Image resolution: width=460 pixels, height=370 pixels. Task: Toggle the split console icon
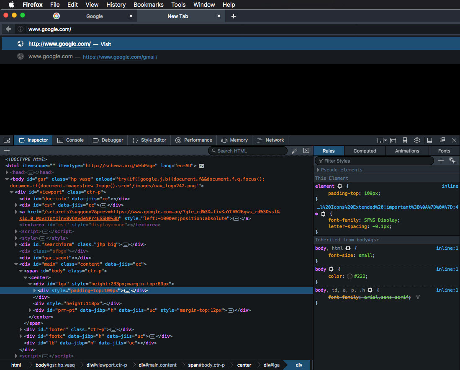click(393, 140)
